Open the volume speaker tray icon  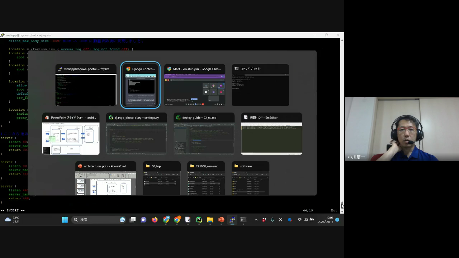[306, 220]
